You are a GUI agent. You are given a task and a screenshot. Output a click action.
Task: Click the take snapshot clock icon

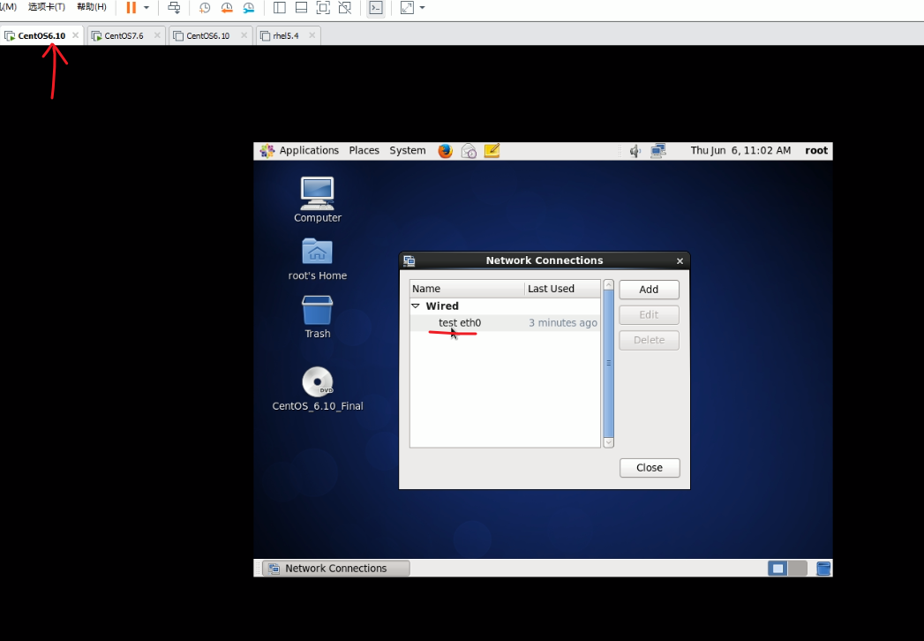tap(205, 8)
